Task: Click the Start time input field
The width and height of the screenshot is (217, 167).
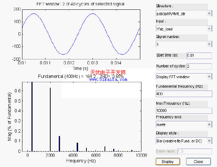Action: (199, 55)
